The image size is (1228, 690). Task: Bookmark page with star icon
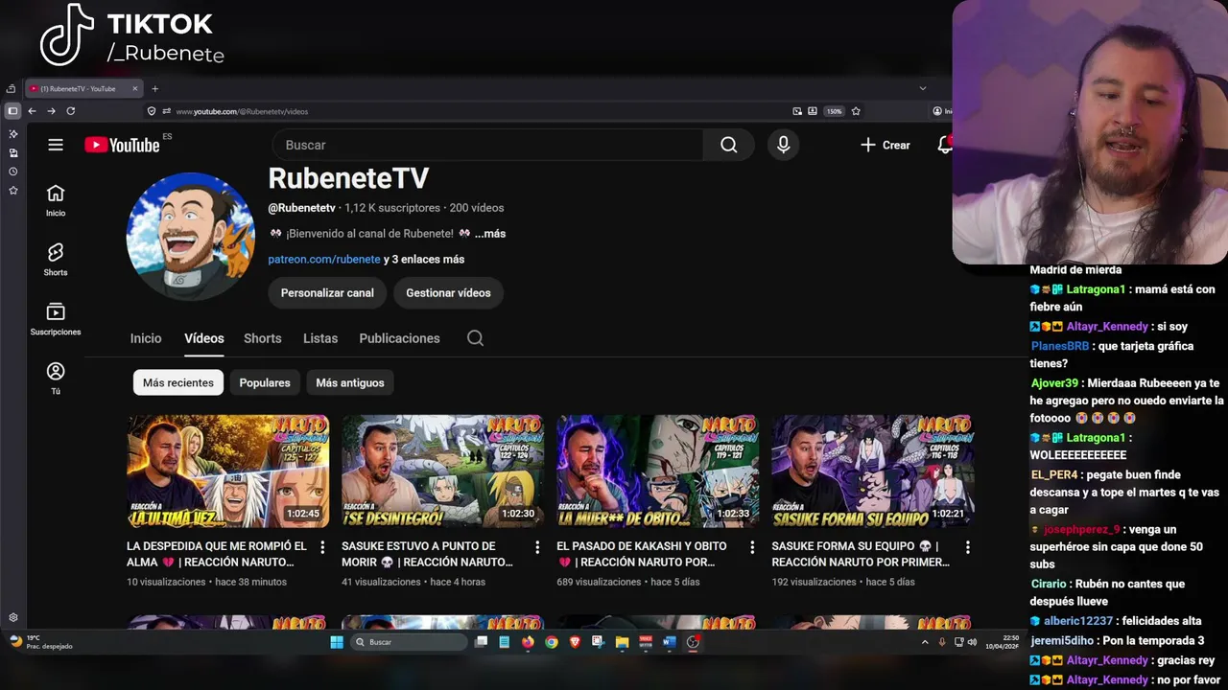click(x=856, y=111)
